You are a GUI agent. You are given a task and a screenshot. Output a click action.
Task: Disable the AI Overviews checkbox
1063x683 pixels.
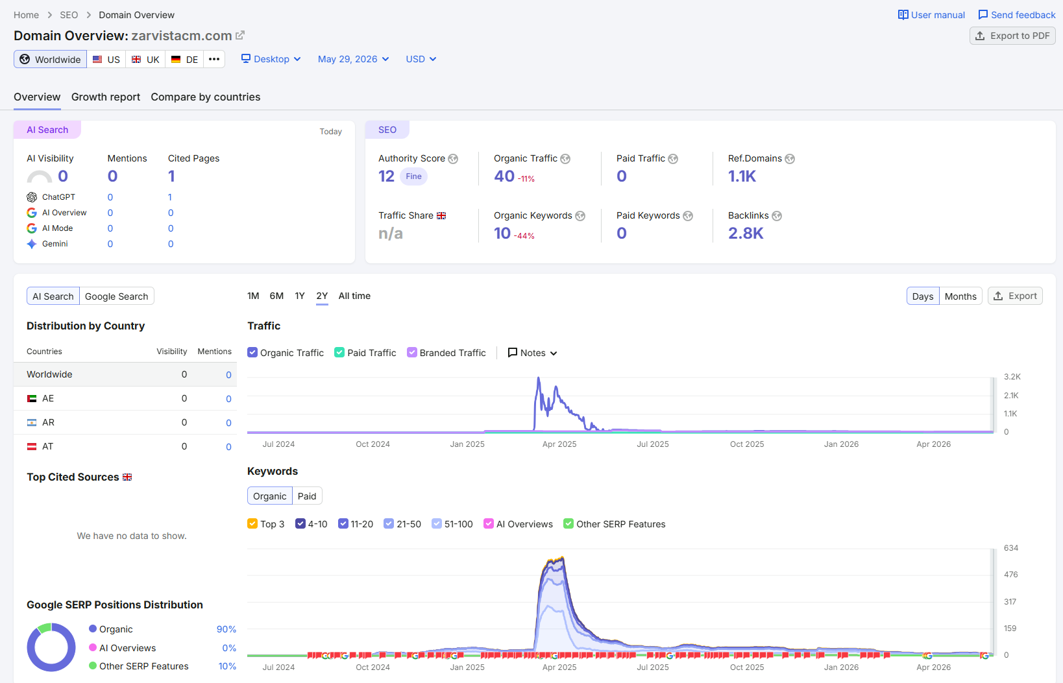pyautogui.click(x=489, y=523)
